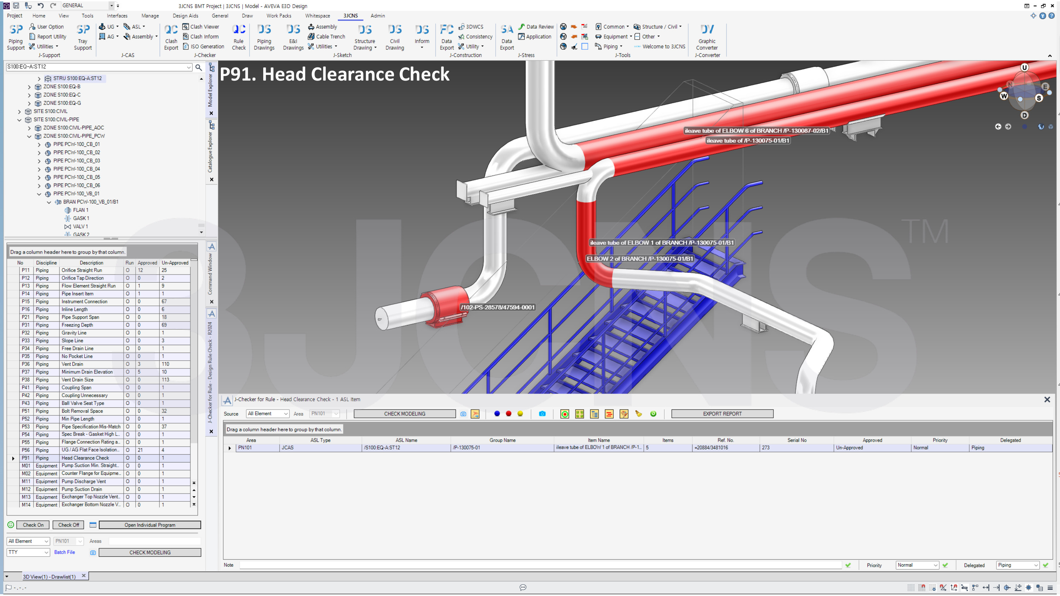This screenshot has width=1060, height=596.
Task: Open the TTY dropdown
Action: tap(28, 553)
